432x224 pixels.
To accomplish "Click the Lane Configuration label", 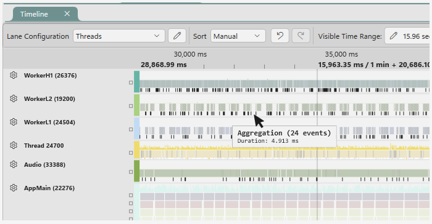I will (38, 36).
